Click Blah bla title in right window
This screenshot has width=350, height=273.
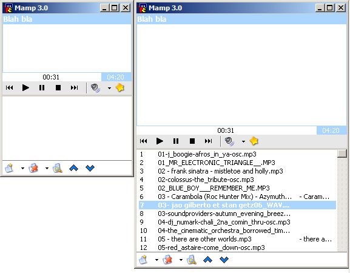coord(152,19)
